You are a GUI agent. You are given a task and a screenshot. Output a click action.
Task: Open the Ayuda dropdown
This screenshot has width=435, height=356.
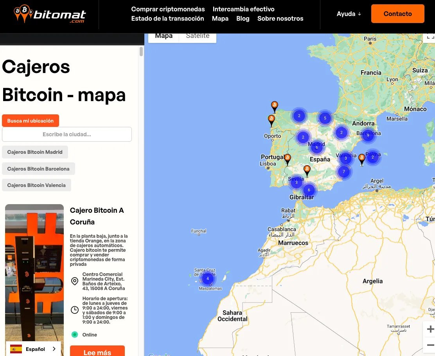(349, 14)
